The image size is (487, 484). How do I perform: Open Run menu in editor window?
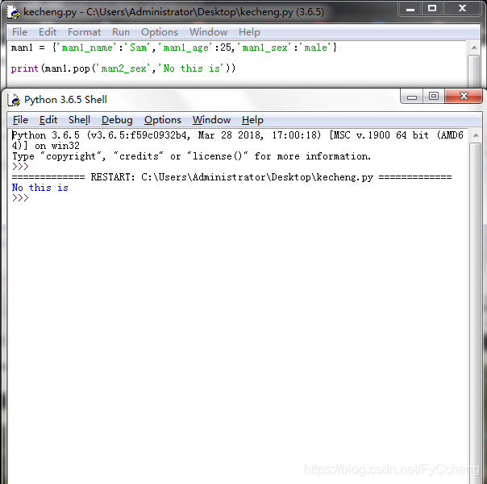point(121,32)
